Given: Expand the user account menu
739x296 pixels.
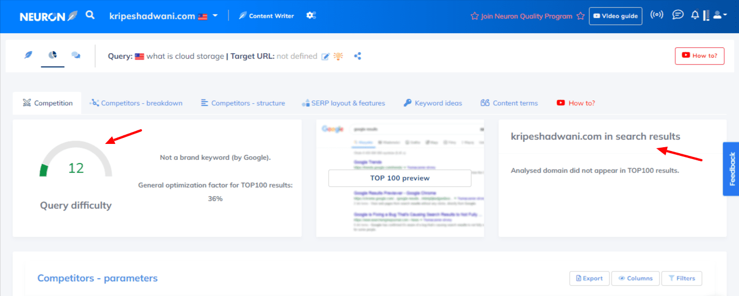Looking at the screenshot, I should [720, 15].
